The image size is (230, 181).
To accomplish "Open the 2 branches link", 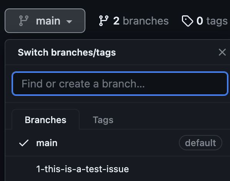I will point(134,21).
